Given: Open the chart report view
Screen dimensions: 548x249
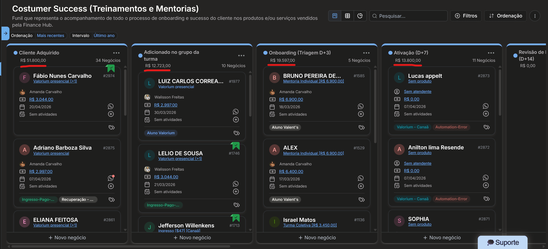Looking at the screenshot, I should (x=360, y=16).
